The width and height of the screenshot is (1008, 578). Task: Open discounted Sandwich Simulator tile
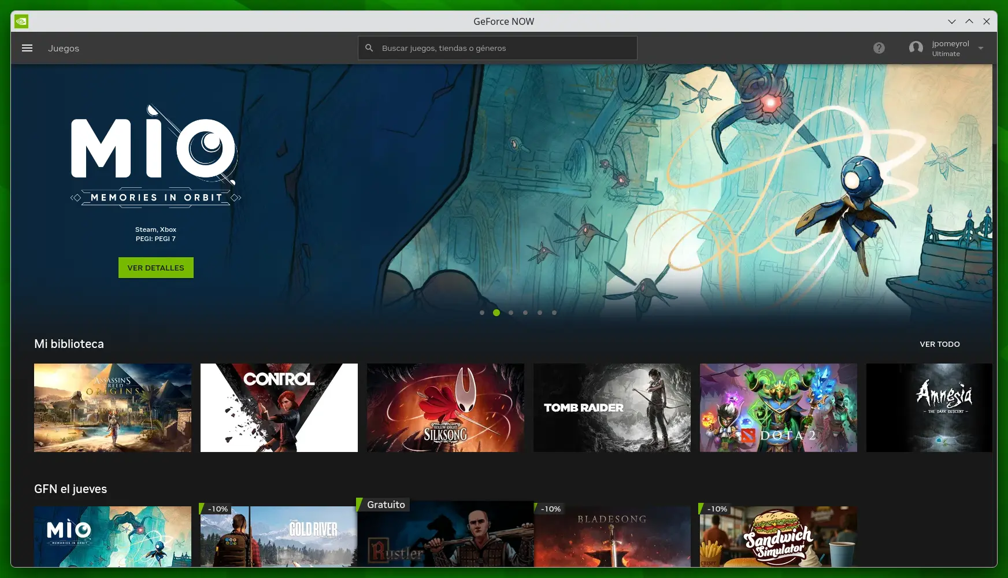tap(779, 538)
